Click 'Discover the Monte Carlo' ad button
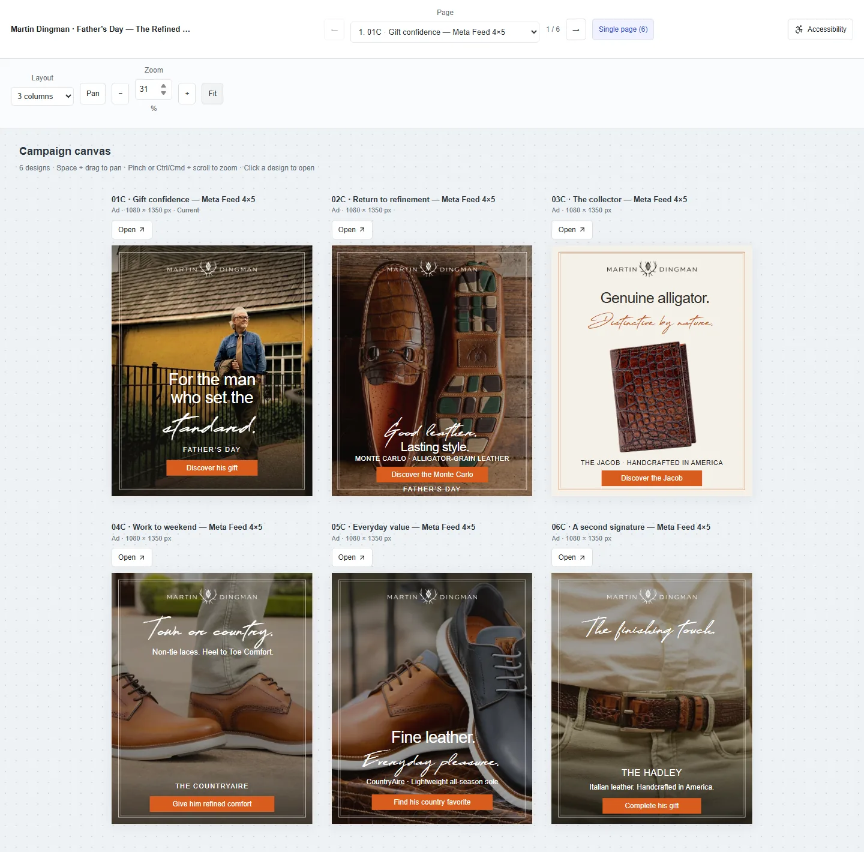Image resolution: width=864 pixels, height=852 pixels. coord(432,475)
